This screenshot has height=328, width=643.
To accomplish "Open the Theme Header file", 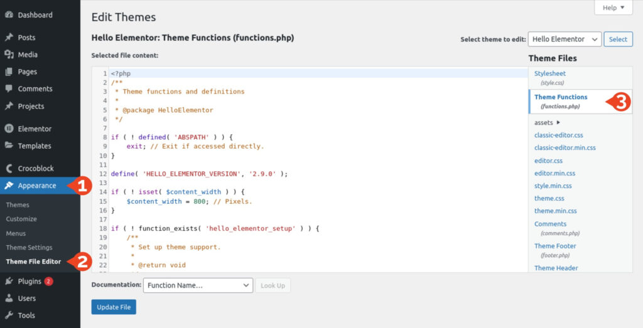I will click(556, 268).
